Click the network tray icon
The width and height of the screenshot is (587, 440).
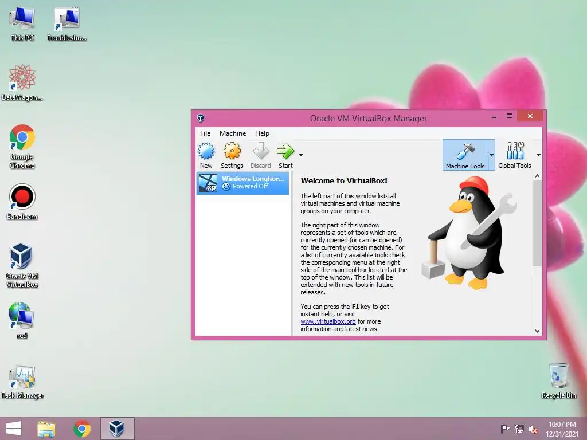pyautogui.click(x=519, y=429)
